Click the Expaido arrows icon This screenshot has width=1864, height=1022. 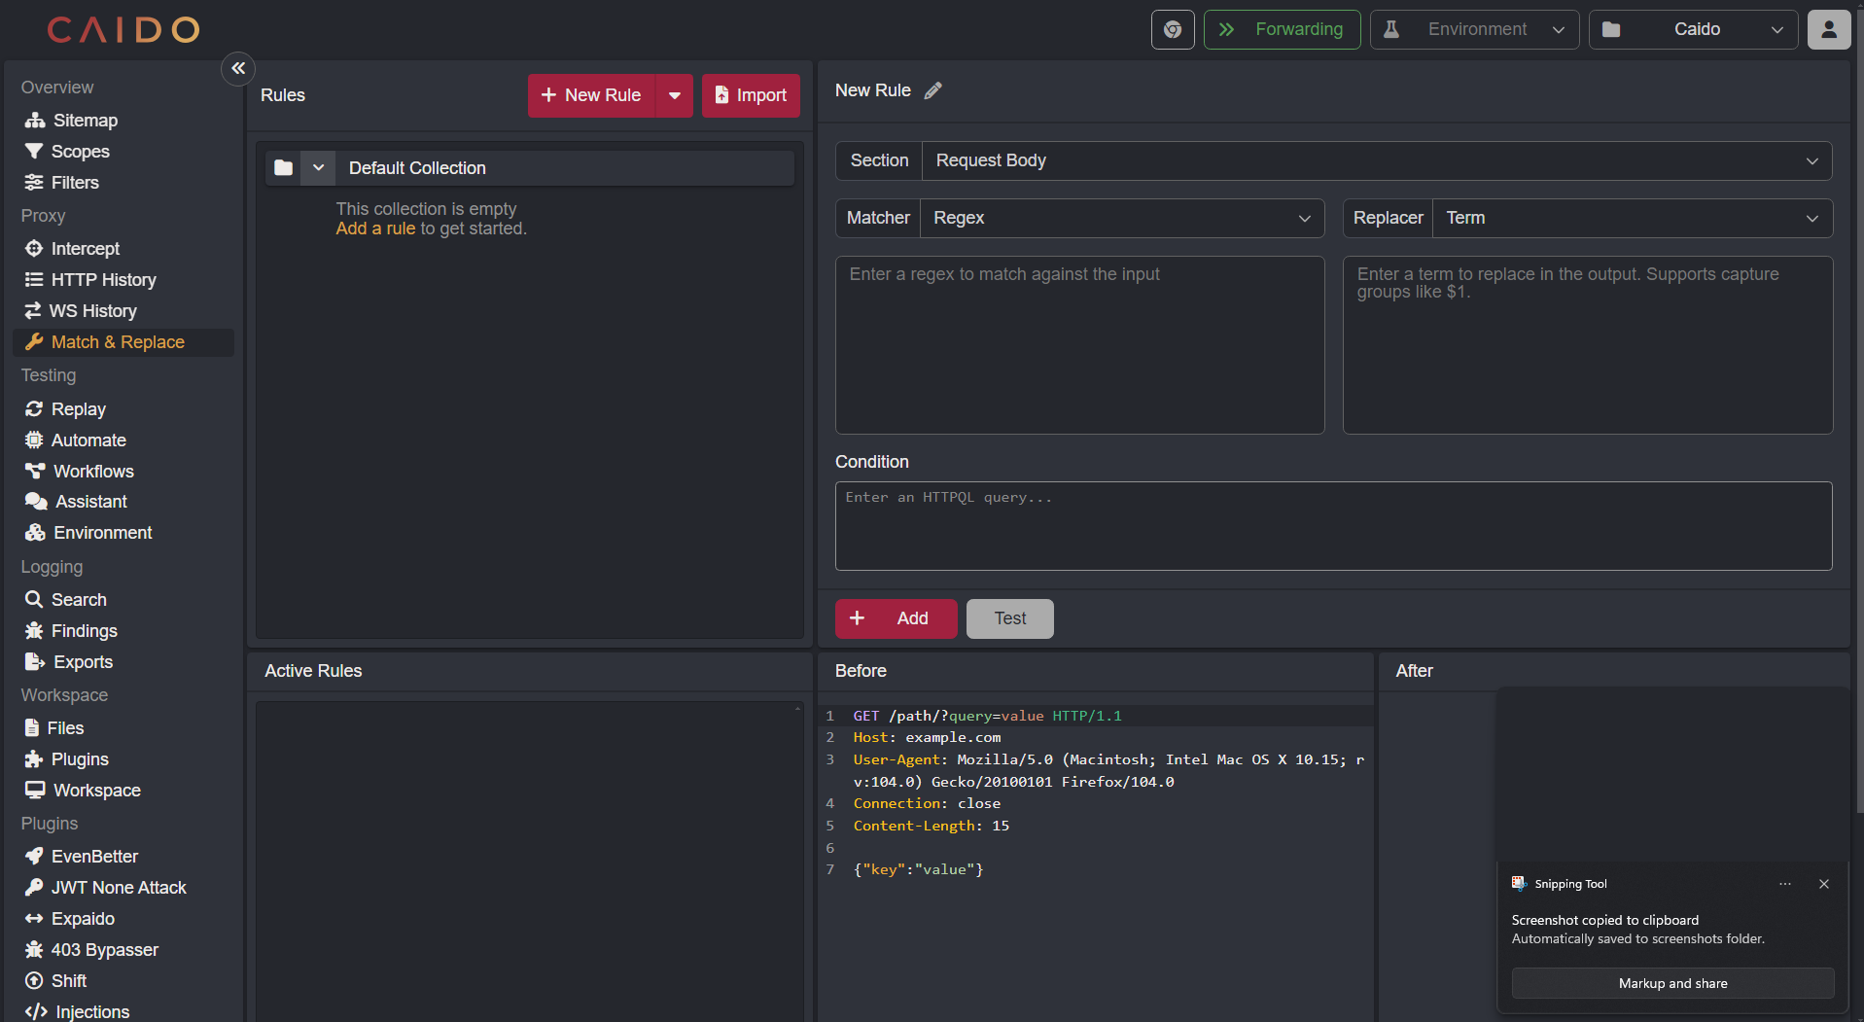[x=34, y=919]
